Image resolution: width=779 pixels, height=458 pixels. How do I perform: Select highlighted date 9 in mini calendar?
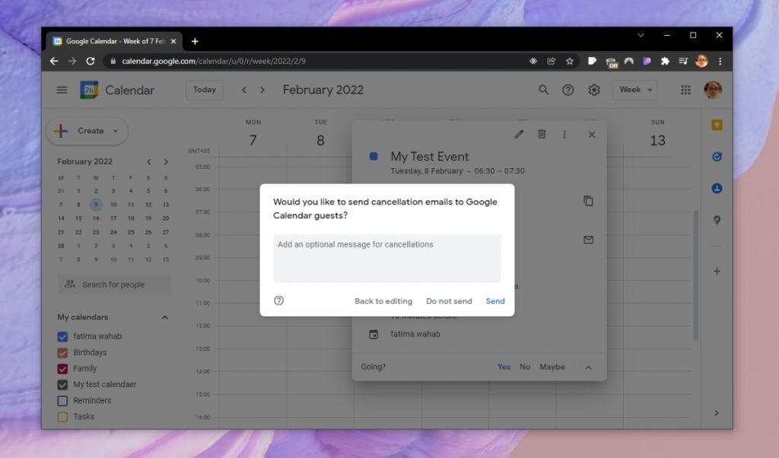pos(96,204)
